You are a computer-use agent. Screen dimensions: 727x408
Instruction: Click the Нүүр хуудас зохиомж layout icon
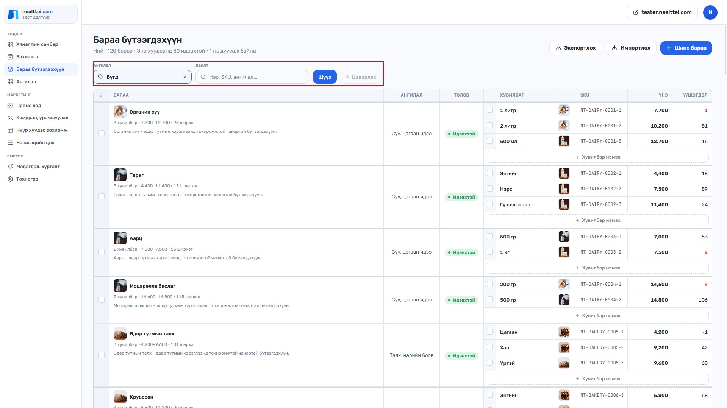[x=10, y=130]
